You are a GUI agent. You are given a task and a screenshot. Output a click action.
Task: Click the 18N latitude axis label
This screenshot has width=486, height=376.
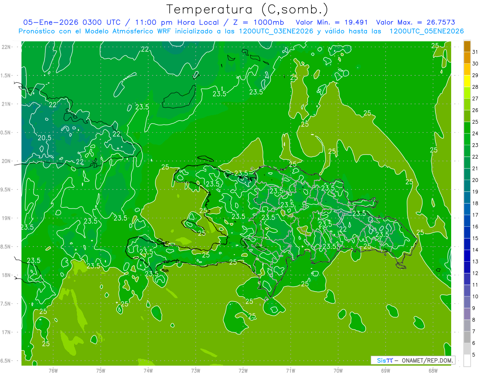pos(6,275)
